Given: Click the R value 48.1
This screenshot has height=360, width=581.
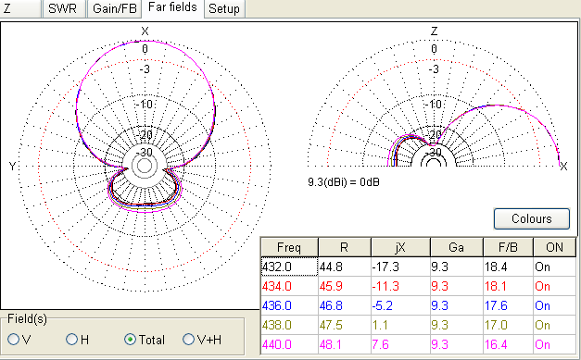Looking at the screenshot, I should point(345,344).
